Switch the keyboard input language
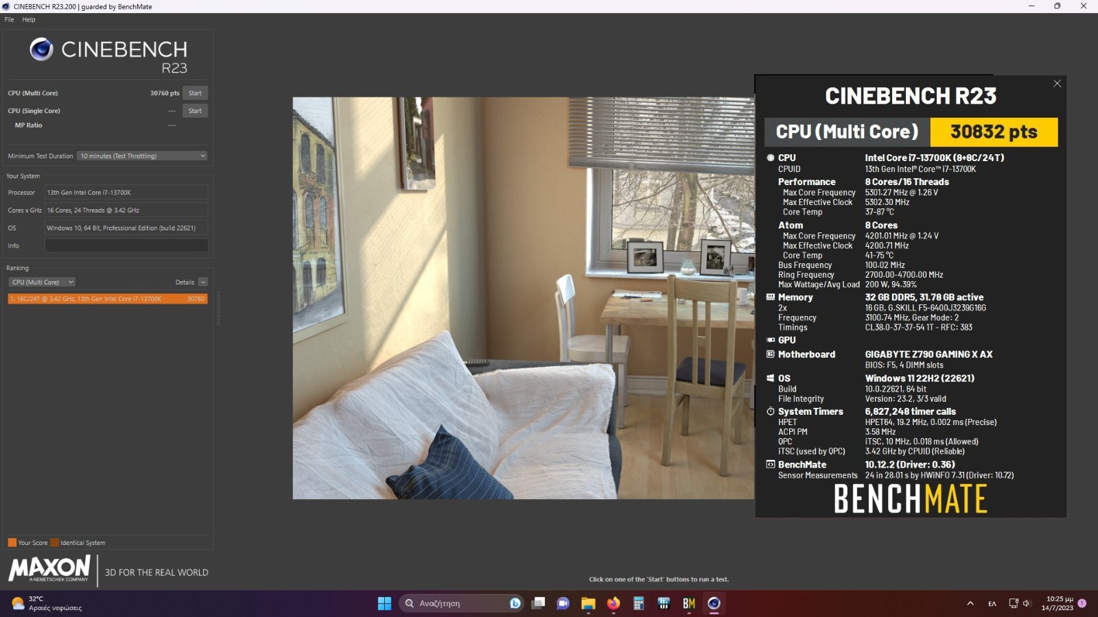 click(x=992, y=604)
